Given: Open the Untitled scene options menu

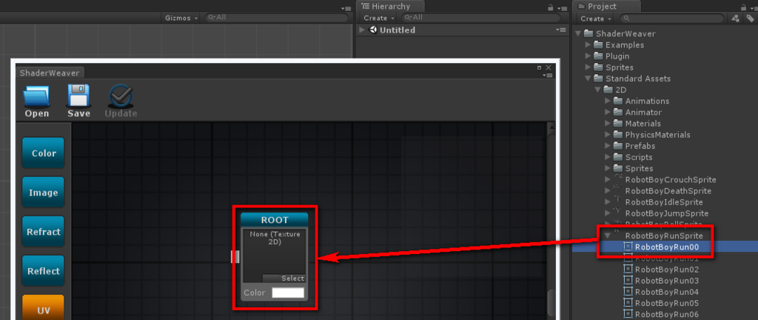Looking at the screenshot, I should (560, 30).
